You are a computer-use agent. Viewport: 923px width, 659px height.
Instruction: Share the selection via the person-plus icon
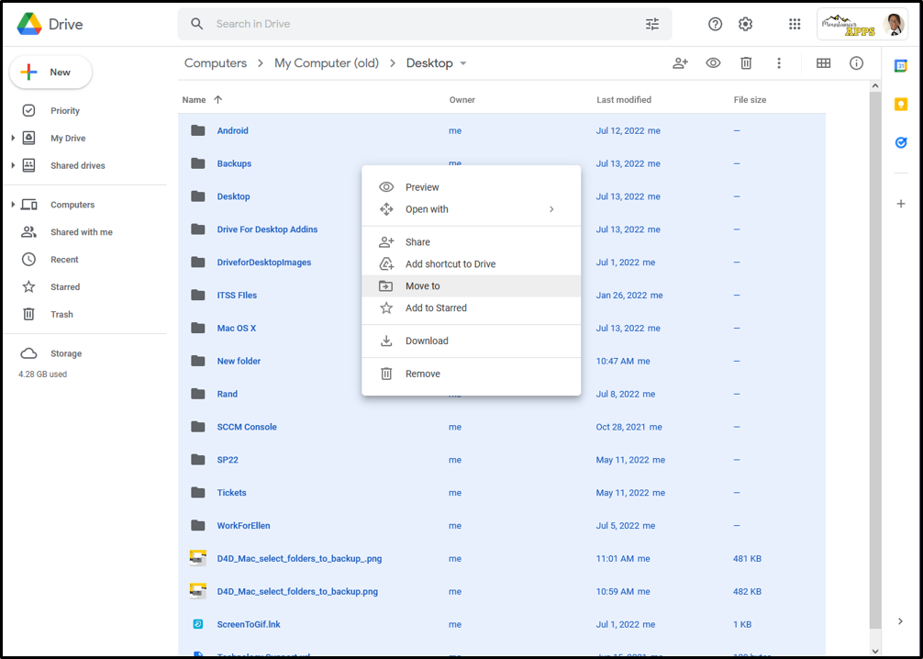pos(680,63)
